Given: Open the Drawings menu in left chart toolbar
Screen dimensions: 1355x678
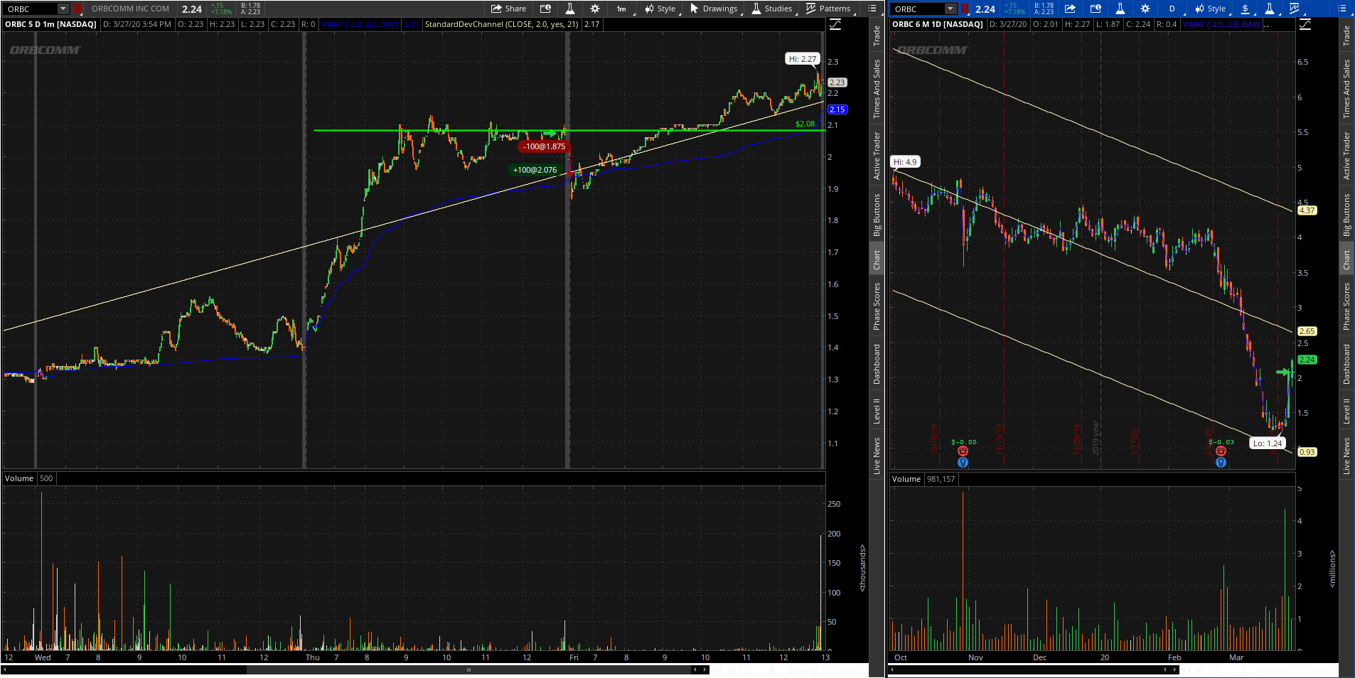Looking at the screenshot, I should pos(714,9).
